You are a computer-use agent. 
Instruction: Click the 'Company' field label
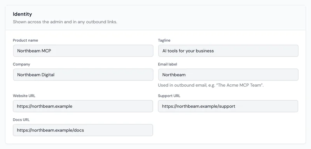(x=21, y=64)
